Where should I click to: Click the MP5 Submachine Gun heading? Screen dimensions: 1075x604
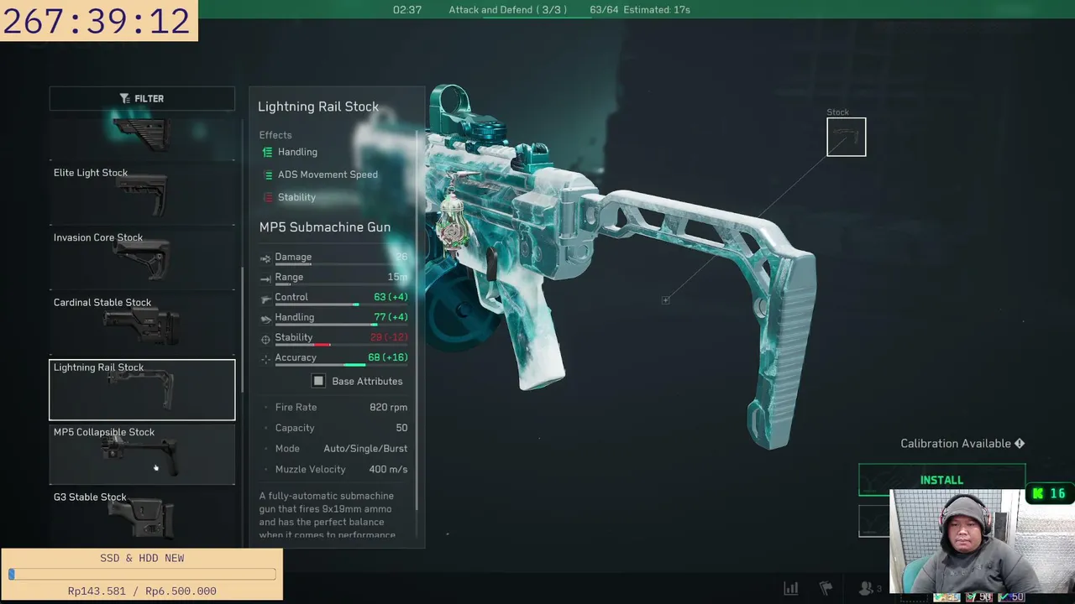click(x=325, y=227)
